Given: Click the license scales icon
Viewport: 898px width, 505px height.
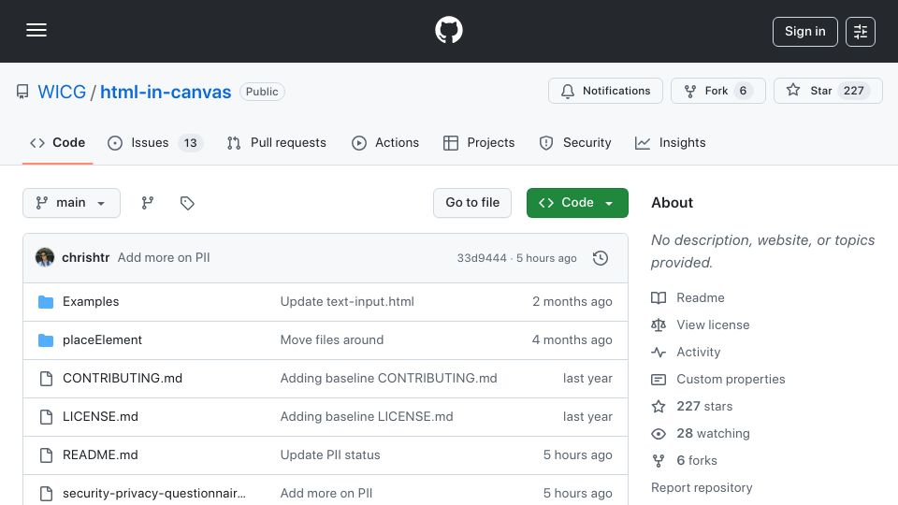Looking at the screenshot, I should click(659, 325).
